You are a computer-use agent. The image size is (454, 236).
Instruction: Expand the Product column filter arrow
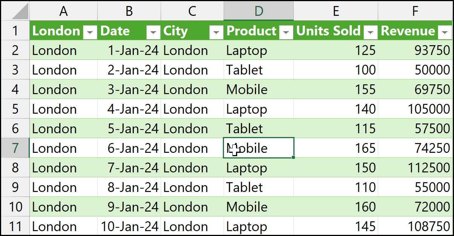(286, 33)
